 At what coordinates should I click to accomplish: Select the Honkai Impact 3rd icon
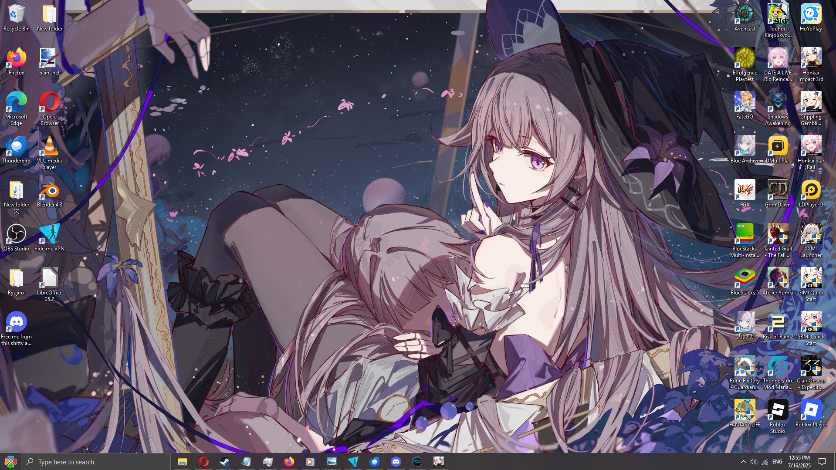click(811, 65)
